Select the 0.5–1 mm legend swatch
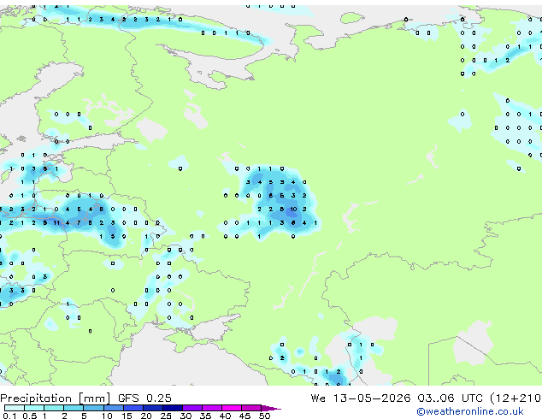The image size is (542, 419). [34, 408]
